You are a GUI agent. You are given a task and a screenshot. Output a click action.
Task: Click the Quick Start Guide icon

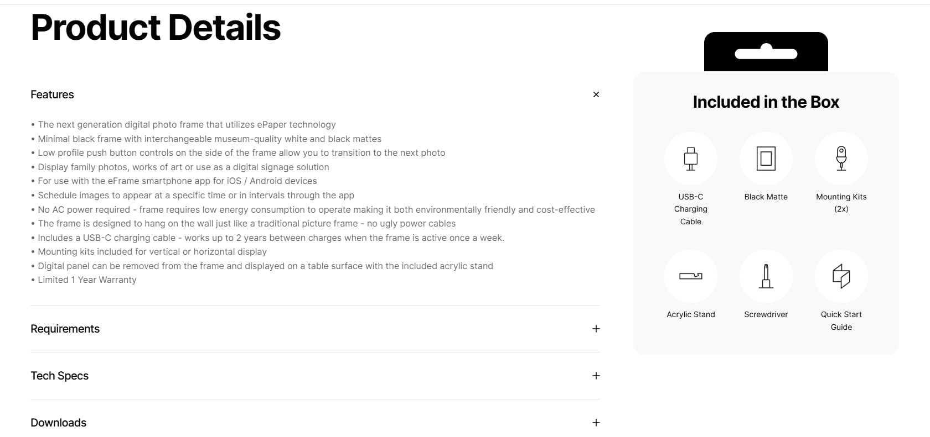point(841,276)
